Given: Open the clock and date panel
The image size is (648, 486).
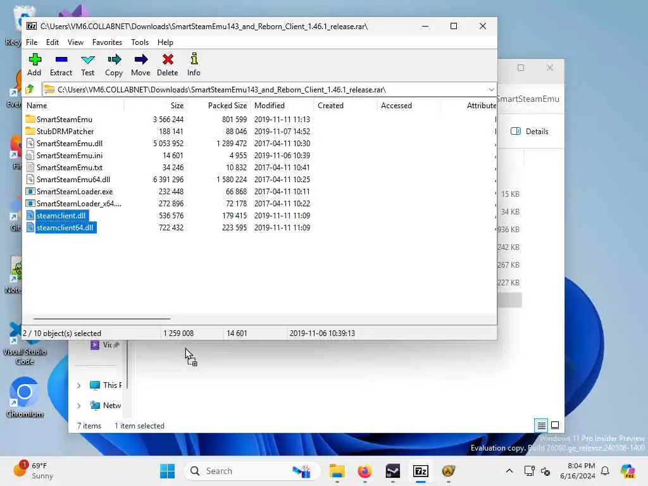Looking at the screenshot, I should (577, 471).
